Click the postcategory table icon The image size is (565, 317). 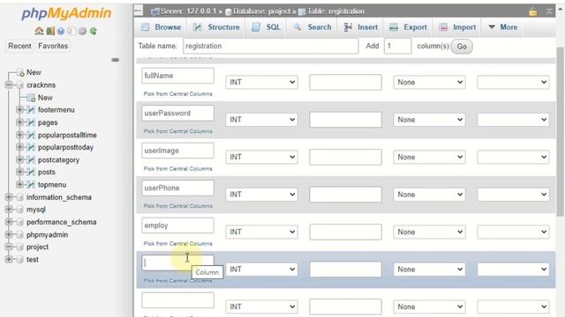pos(31,160)
